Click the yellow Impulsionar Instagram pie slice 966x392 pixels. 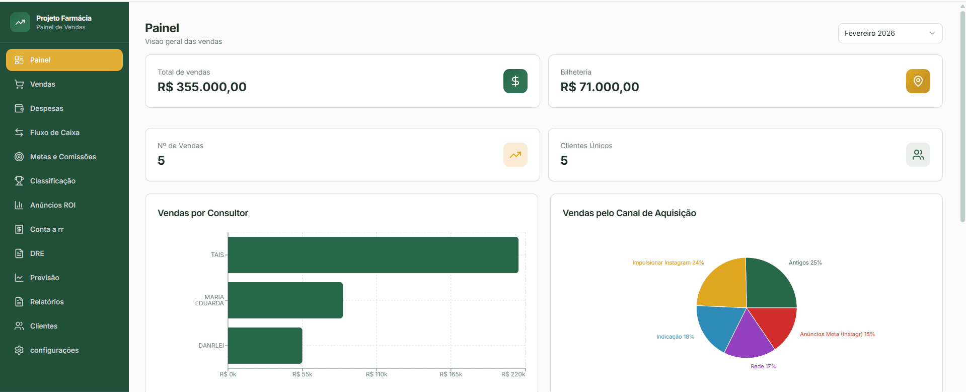725,286
